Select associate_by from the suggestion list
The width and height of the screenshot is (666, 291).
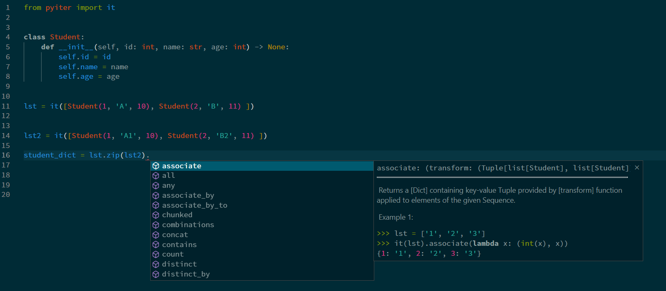pyautogui.click(x=188, y=196)
